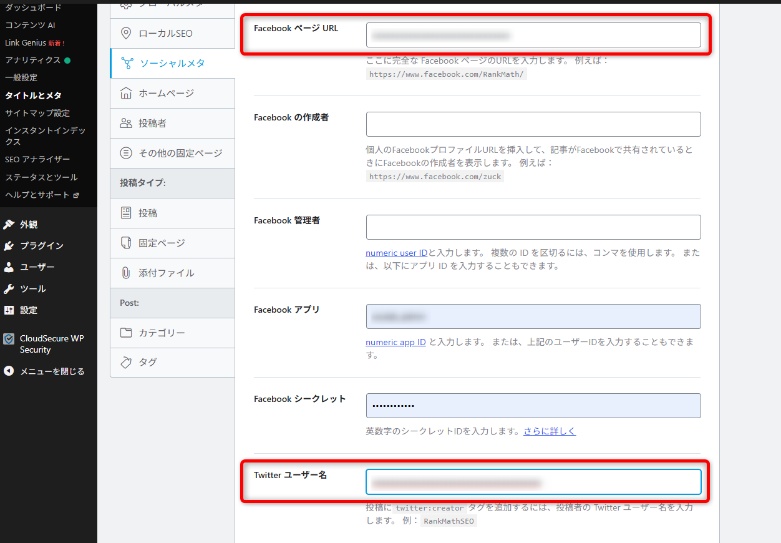Image resolution: width=781 pixels, height=543 pixels.
Task: Click the https://www.facebook.com/zuck example text
Action: (x=435, y=177)
